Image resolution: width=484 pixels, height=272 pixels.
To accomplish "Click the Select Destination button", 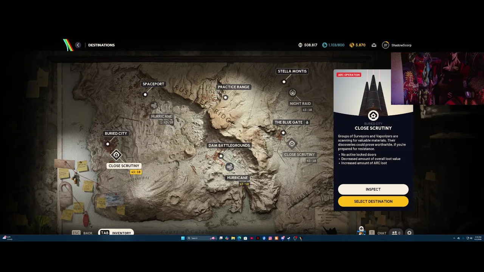I will (373, 201).
